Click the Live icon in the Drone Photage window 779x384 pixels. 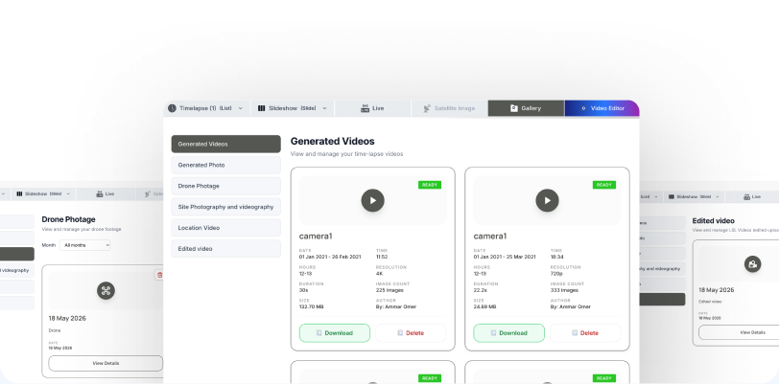tap(100, 194)
